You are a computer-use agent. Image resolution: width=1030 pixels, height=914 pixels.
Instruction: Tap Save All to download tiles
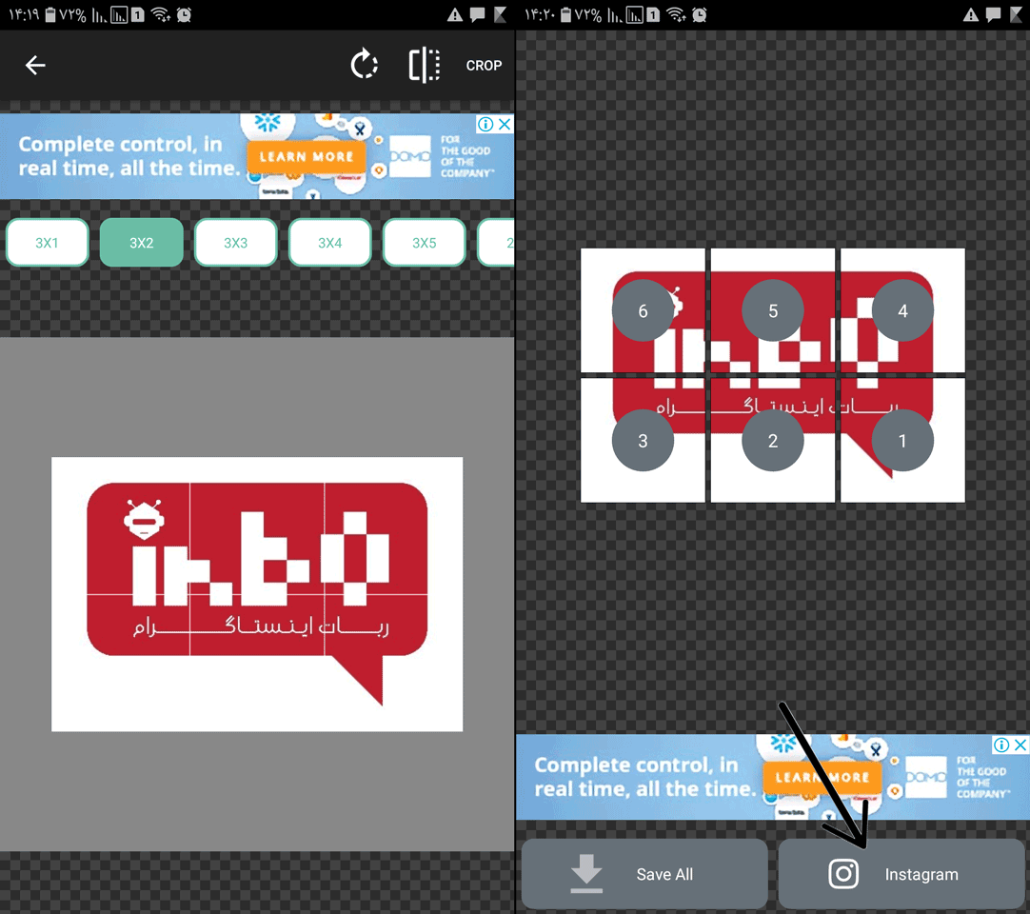point(644,874)
